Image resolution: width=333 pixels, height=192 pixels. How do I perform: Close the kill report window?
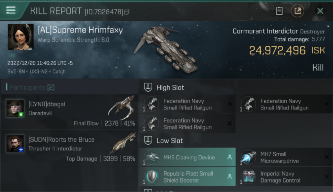click(x=320, y=11)
